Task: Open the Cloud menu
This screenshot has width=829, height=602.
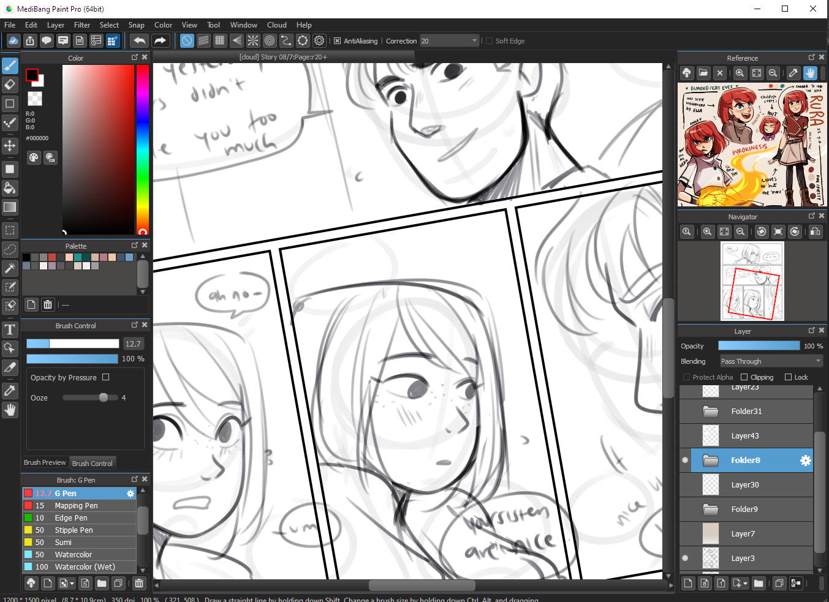Action: pos(277,25)
